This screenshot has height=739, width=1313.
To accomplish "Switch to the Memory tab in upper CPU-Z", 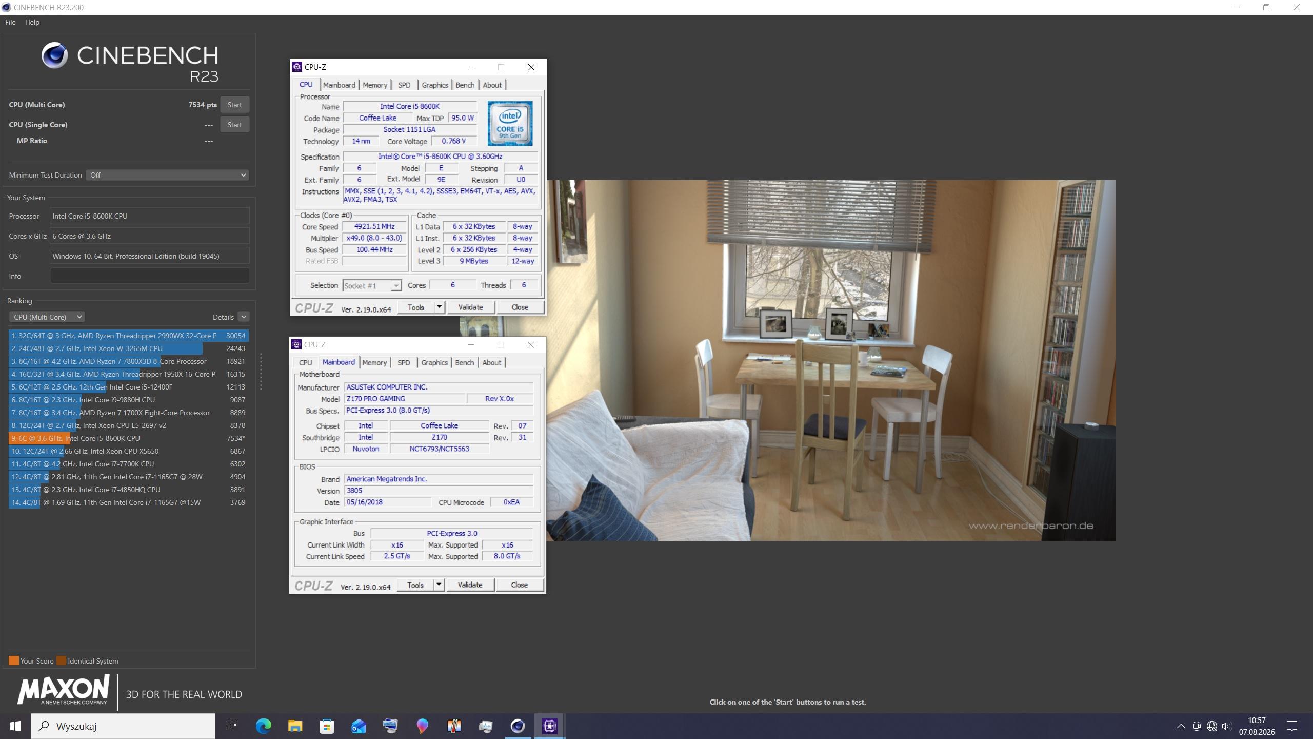I will point(375,85).
